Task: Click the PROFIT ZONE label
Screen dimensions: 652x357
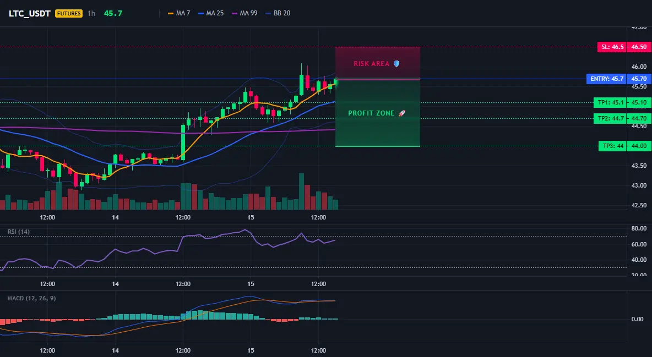Action: [371, 113]
